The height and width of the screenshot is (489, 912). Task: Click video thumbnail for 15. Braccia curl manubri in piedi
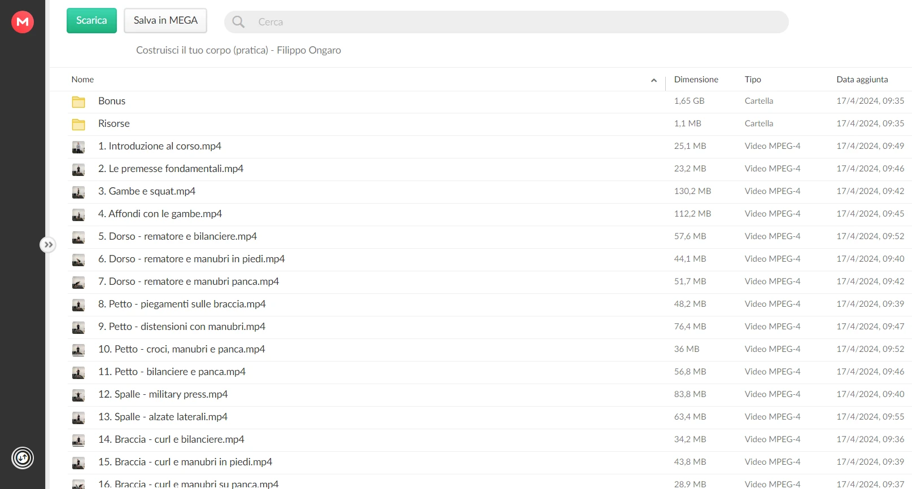point(78,462)
